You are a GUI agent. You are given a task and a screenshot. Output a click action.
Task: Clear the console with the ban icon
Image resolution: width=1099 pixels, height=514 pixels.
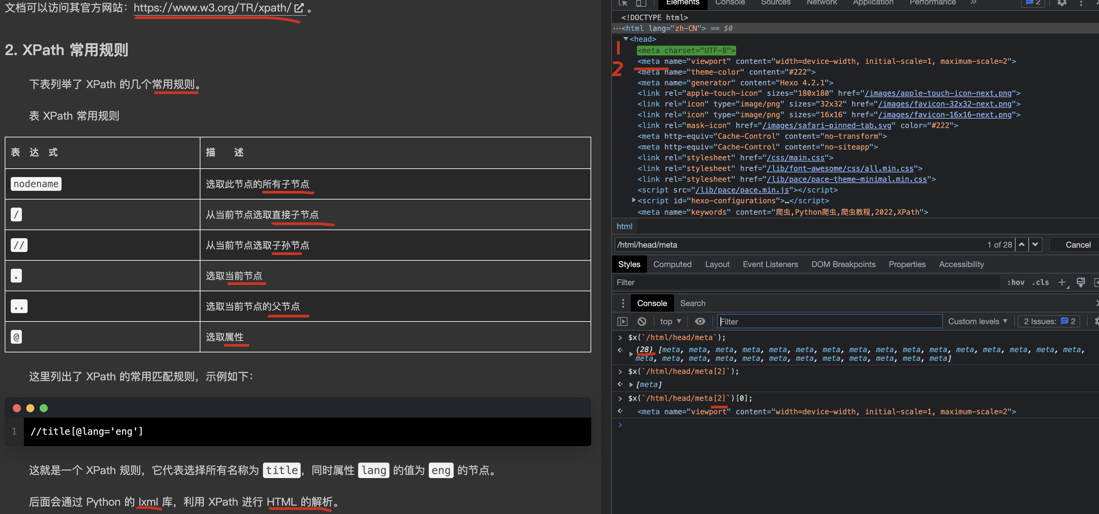[x=641, y=322]
